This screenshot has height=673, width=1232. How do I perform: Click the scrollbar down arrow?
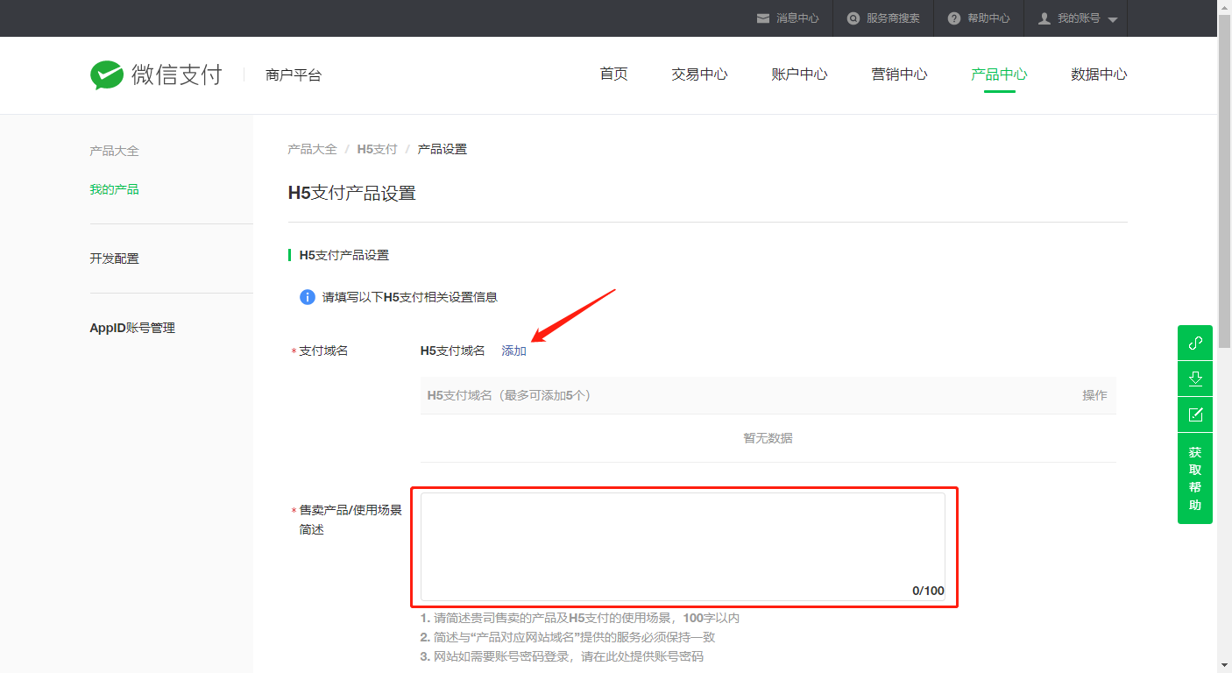pos(1225,665)
